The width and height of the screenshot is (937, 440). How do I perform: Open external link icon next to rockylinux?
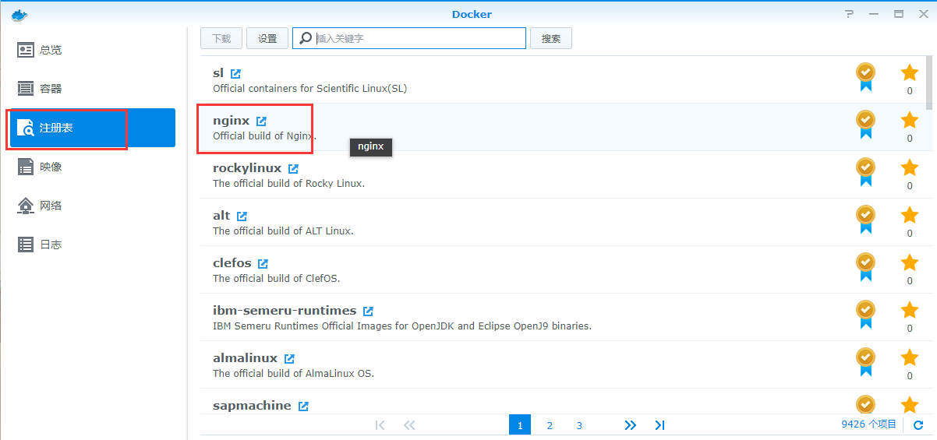tap(293, 168)
